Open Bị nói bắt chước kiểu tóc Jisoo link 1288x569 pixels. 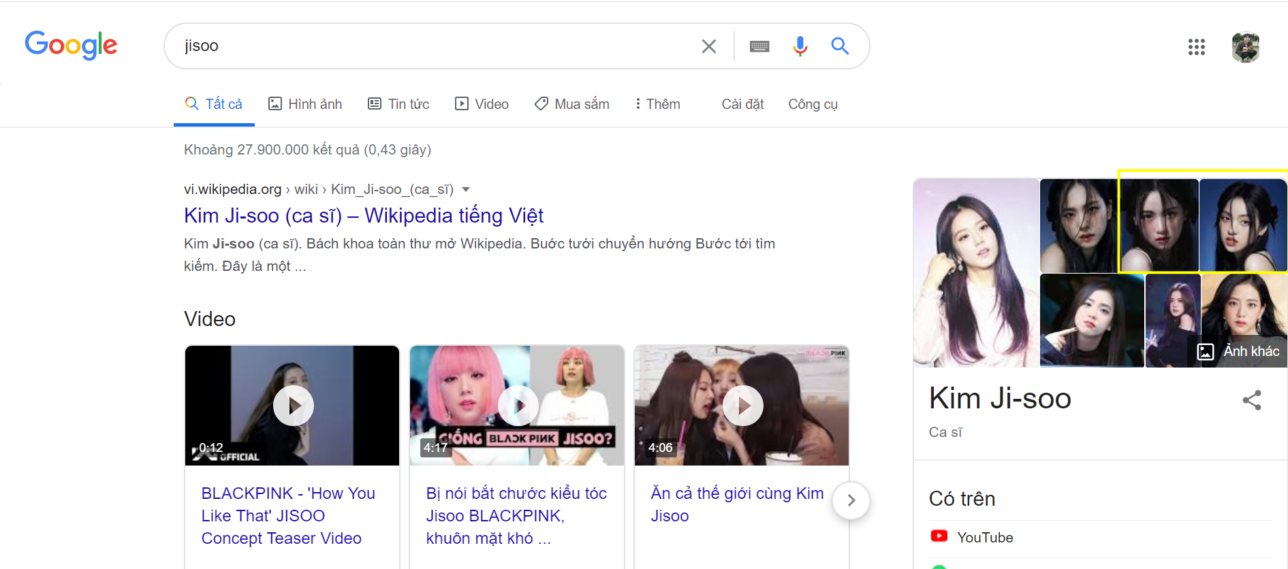516,516
